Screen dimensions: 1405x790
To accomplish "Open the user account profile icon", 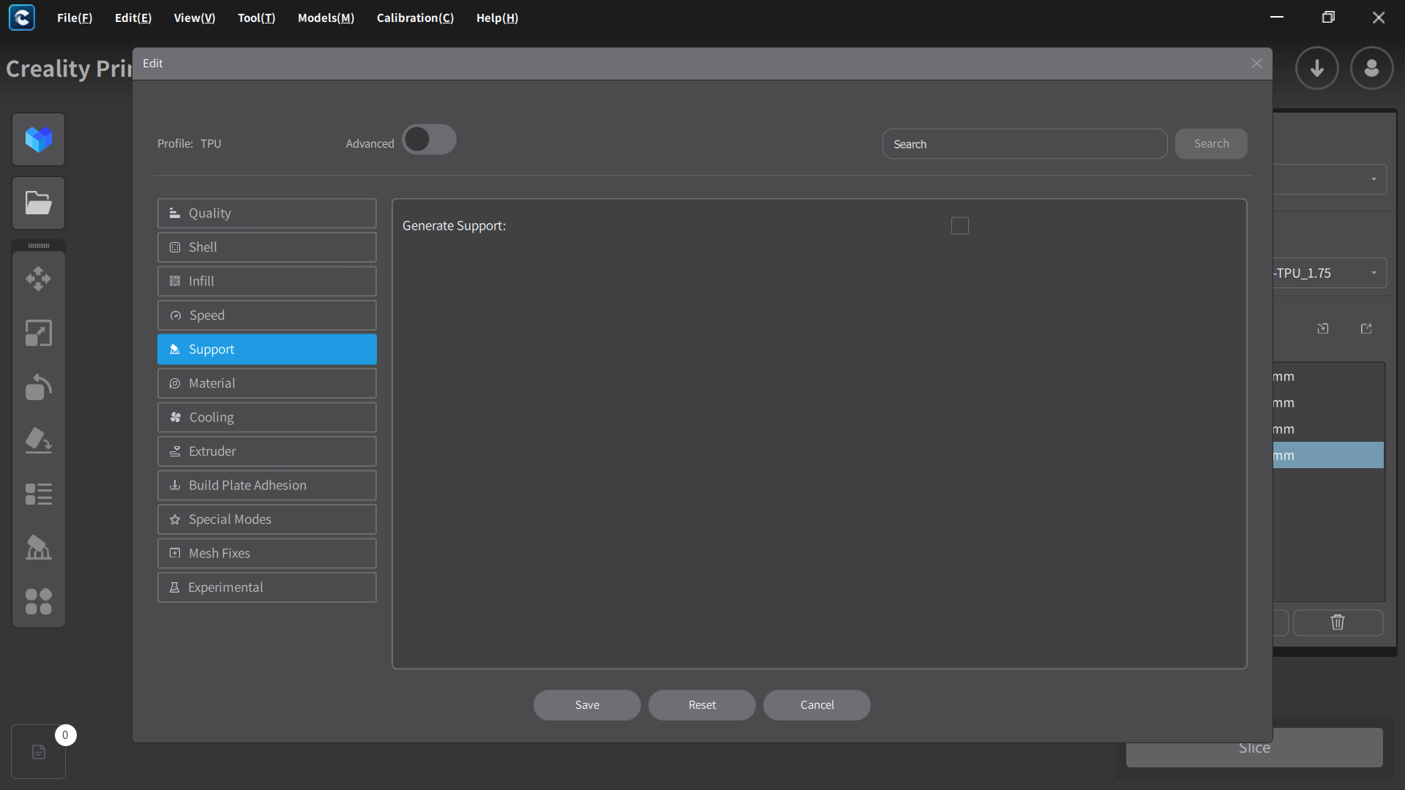I will 1372,68.
